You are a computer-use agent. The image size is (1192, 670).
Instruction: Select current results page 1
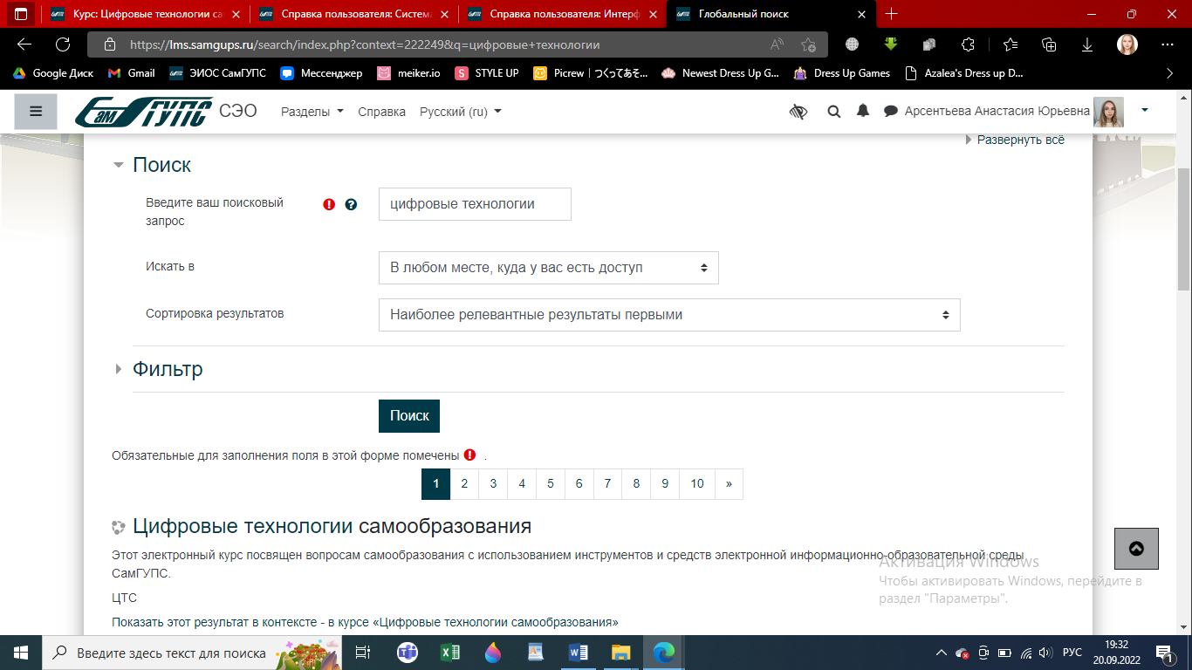435,483
